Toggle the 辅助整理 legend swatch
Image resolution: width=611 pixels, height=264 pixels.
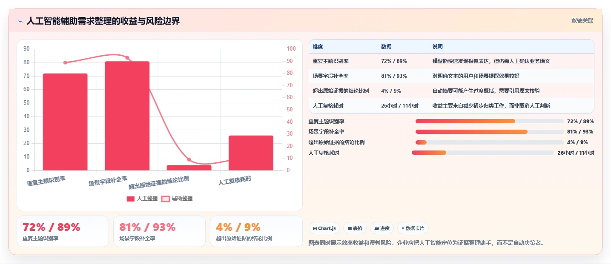pyautogui.click(x=166, y=199)
